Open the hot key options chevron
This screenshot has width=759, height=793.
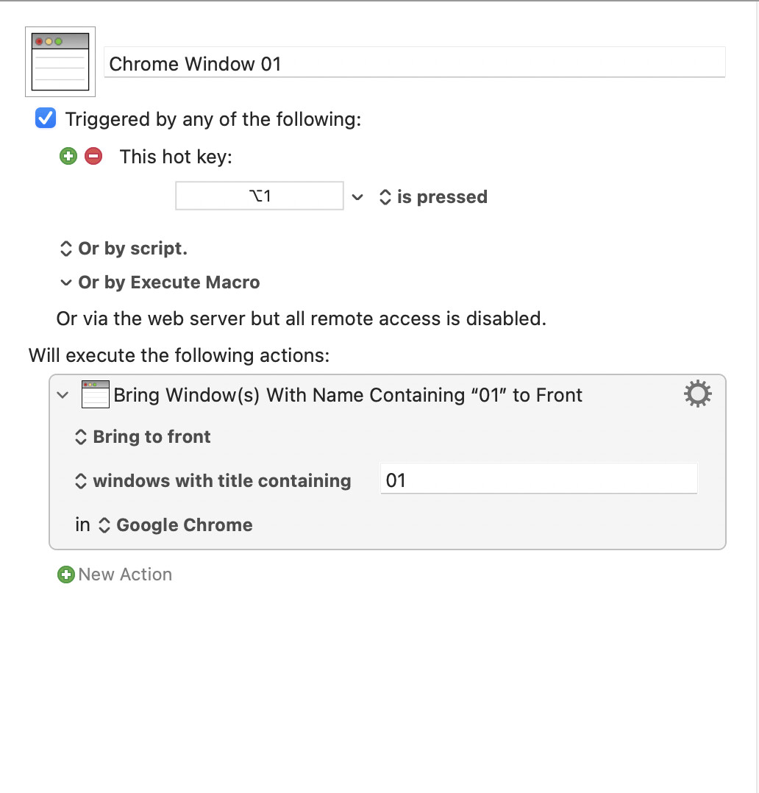357,196
